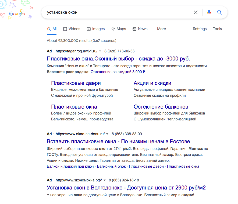The width and height of the screenshot is (238, 204).
Task: Go to News results tab
Action: [x=140, y=29]
